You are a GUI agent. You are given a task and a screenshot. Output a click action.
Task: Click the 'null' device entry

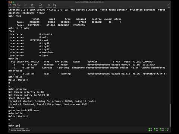pos(45,37)
